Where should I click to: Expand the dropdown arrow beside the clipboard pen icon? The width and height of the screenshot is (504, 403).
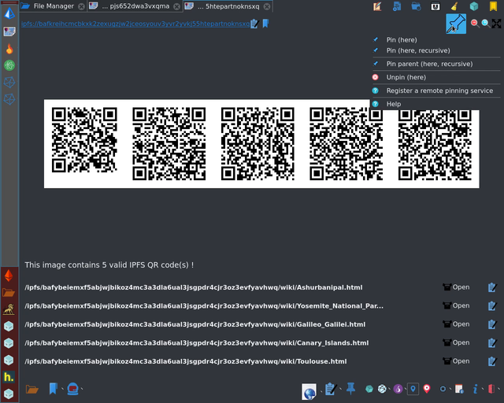340,389
